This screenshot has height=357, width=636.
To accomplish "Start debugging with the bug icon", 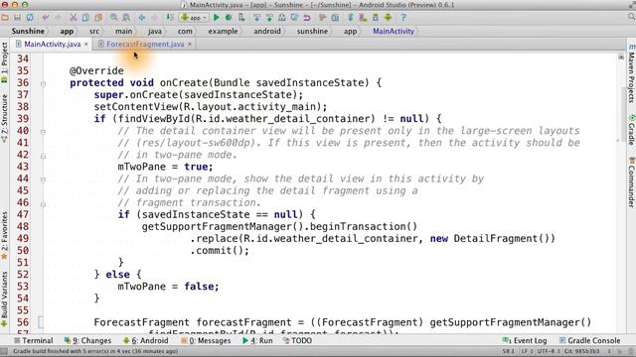I will (x=229, y=18).
